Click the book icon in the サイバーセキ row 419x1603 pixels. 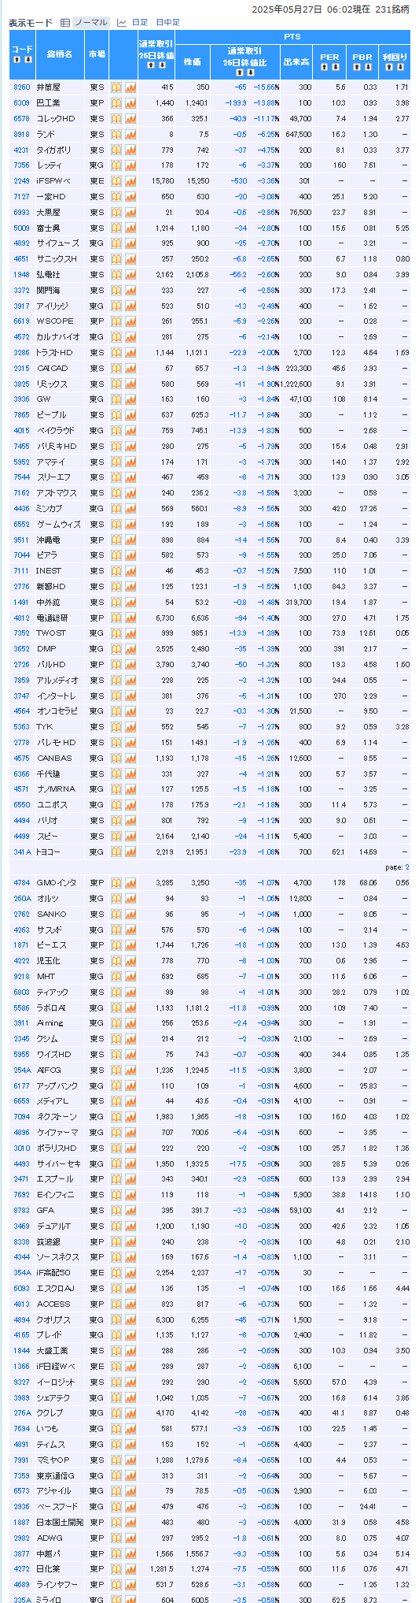[116, 1163]
